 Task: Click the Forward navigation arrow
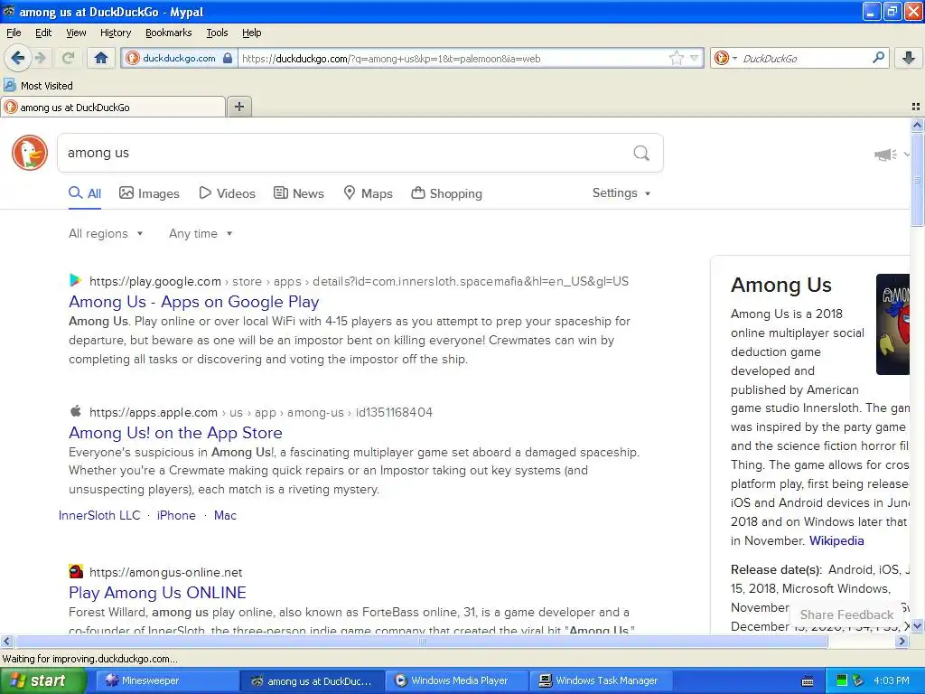(40, 58)
